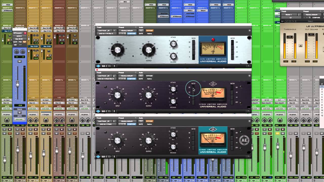Click the inverse pan arrows icon in send window

(x=20, y=45)
